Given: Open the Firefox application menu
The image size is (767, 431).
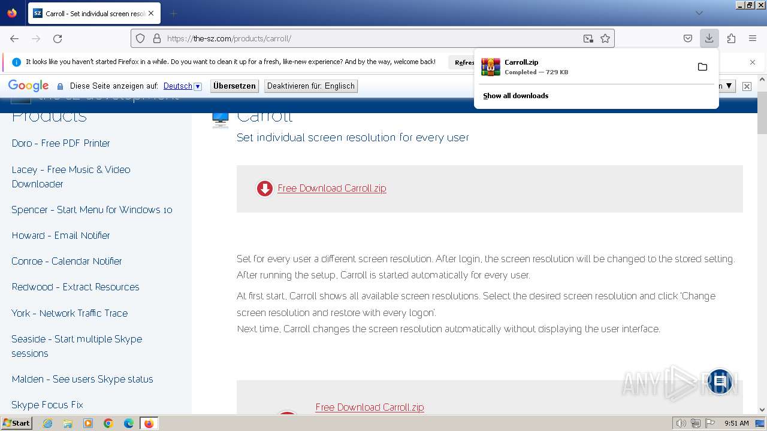Looking at the screenshot, I should (753, 38).
